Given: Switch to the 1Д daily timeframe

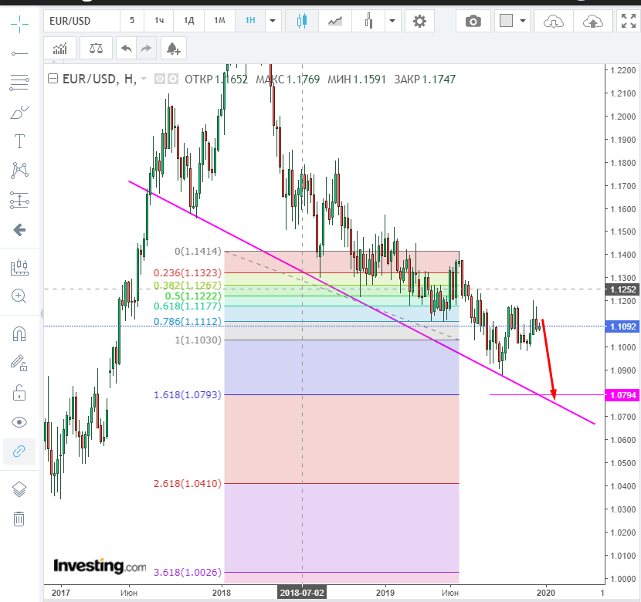Looking at the screenshot, I should pos(189,20).
